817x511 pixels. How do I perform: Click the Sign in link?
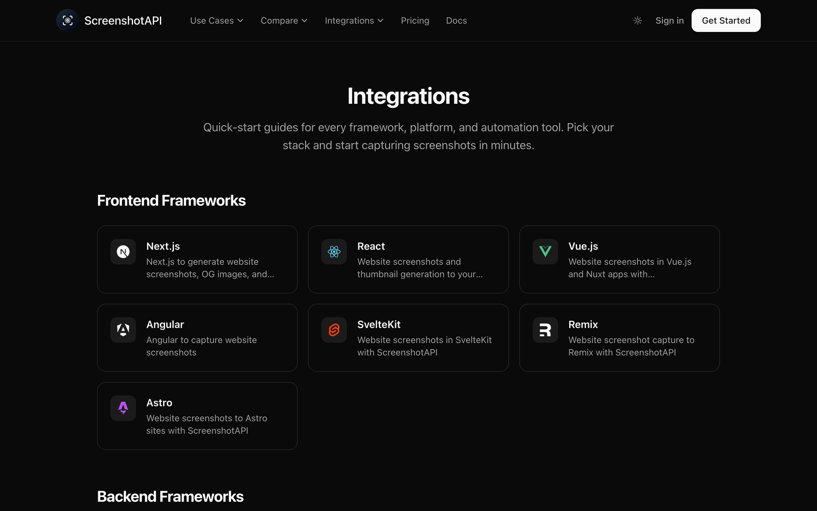coord(669,20)
